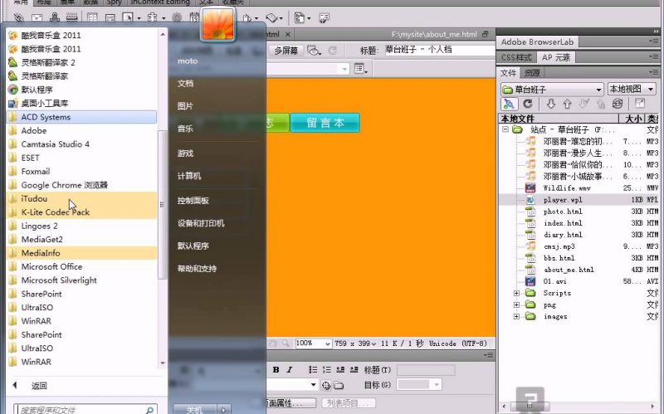Click the browse for file folder icon

[x=339, y=386]
